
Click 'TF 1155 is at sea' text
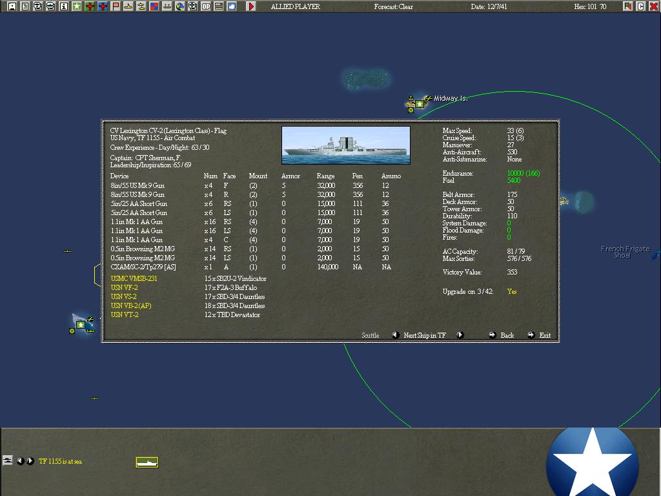click(60, 461)
